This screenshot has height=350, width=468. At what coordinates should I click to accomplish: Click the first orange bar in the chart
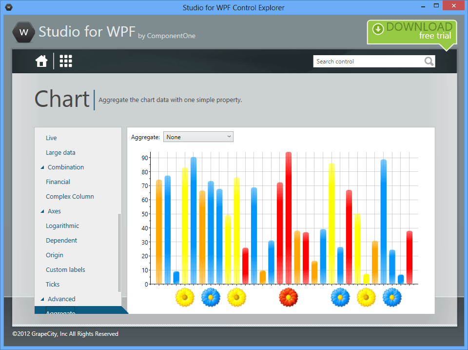tap(159, 232)
